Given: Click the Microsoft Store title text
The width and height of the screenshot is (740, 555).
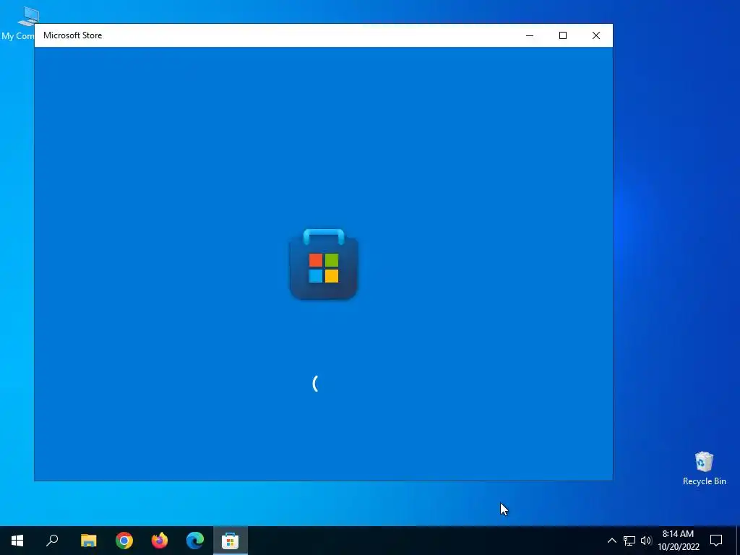Looking at the screenshot, I should click(x=73, y=35).
